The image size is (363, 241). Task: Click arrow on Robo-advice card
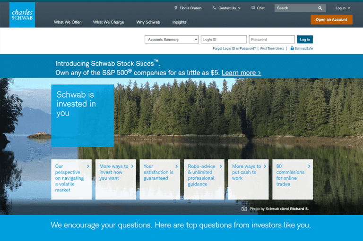pyautogui.click(x=221, y=166)
